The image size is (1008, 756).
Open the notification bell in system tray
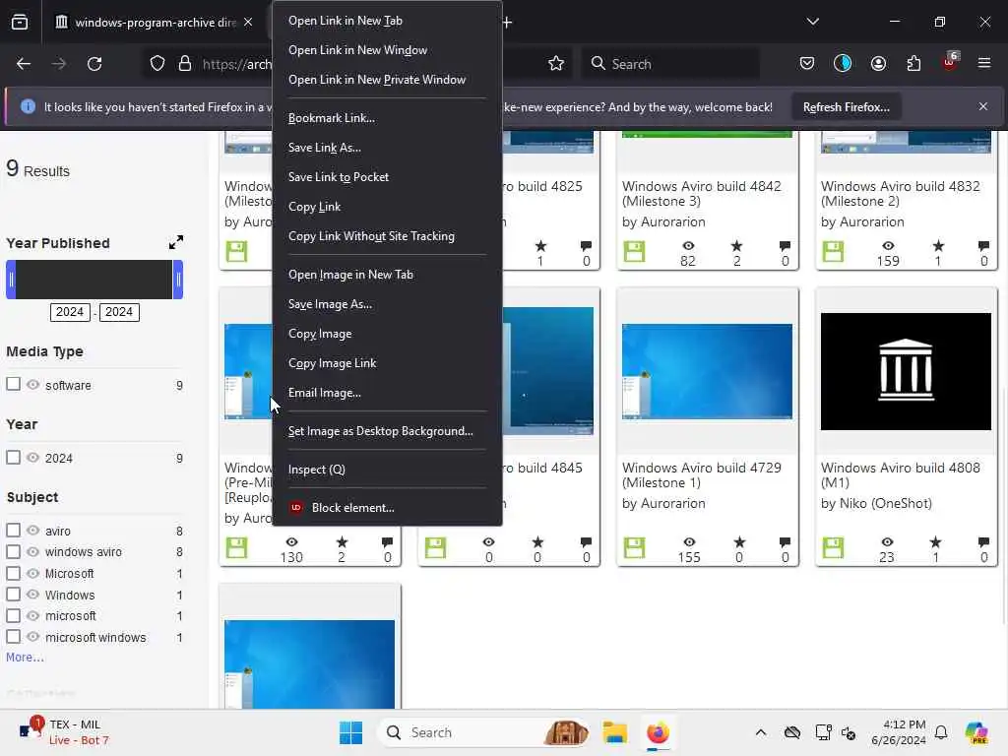coord(941,732)
